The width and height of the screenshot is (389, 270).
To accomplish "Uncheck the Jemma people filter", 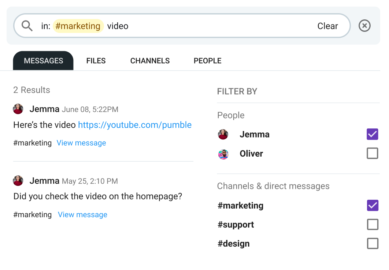I will 373,134.
